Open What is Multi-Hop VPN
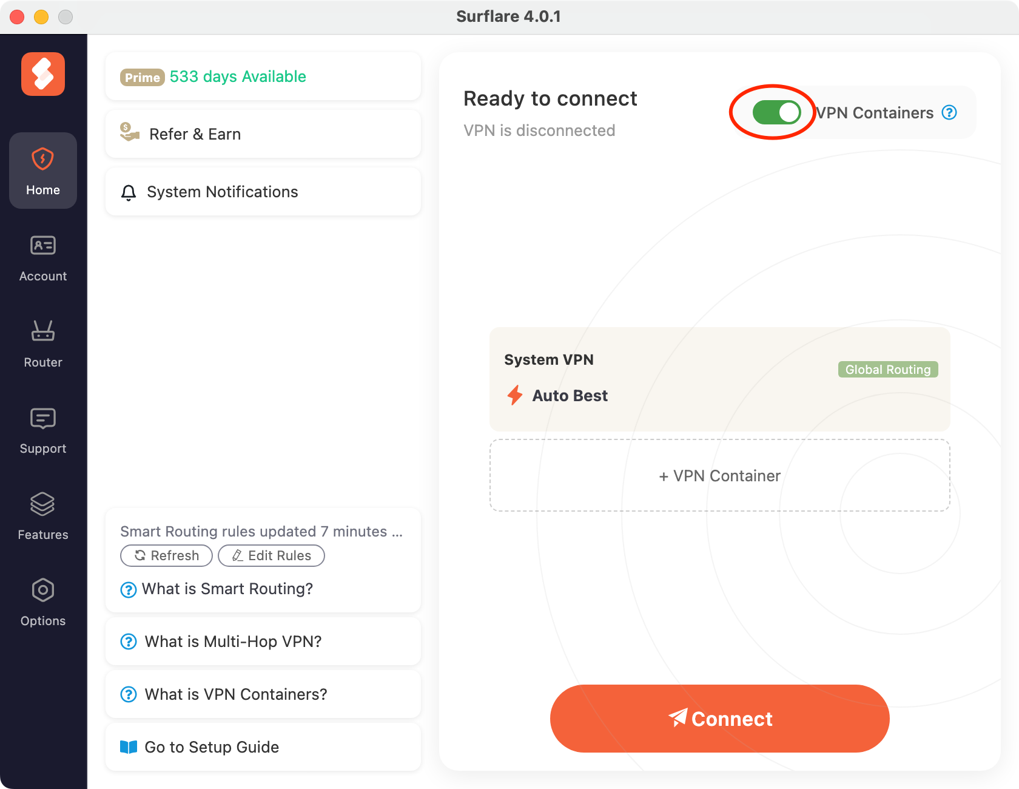1019x789 pixels. coord(233,642)
